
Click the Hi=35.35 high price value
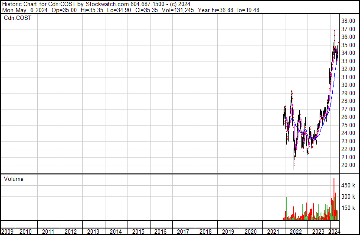(x=92, y=10)
